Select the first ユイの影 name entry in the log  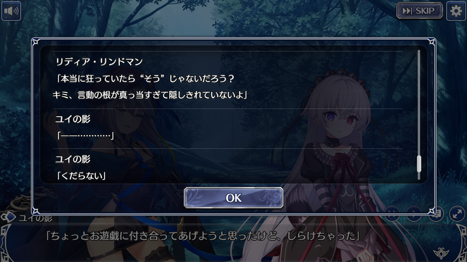point(73,119)
